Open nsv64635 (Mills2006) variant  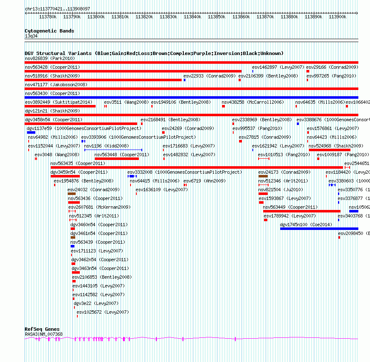pos(320,102)
